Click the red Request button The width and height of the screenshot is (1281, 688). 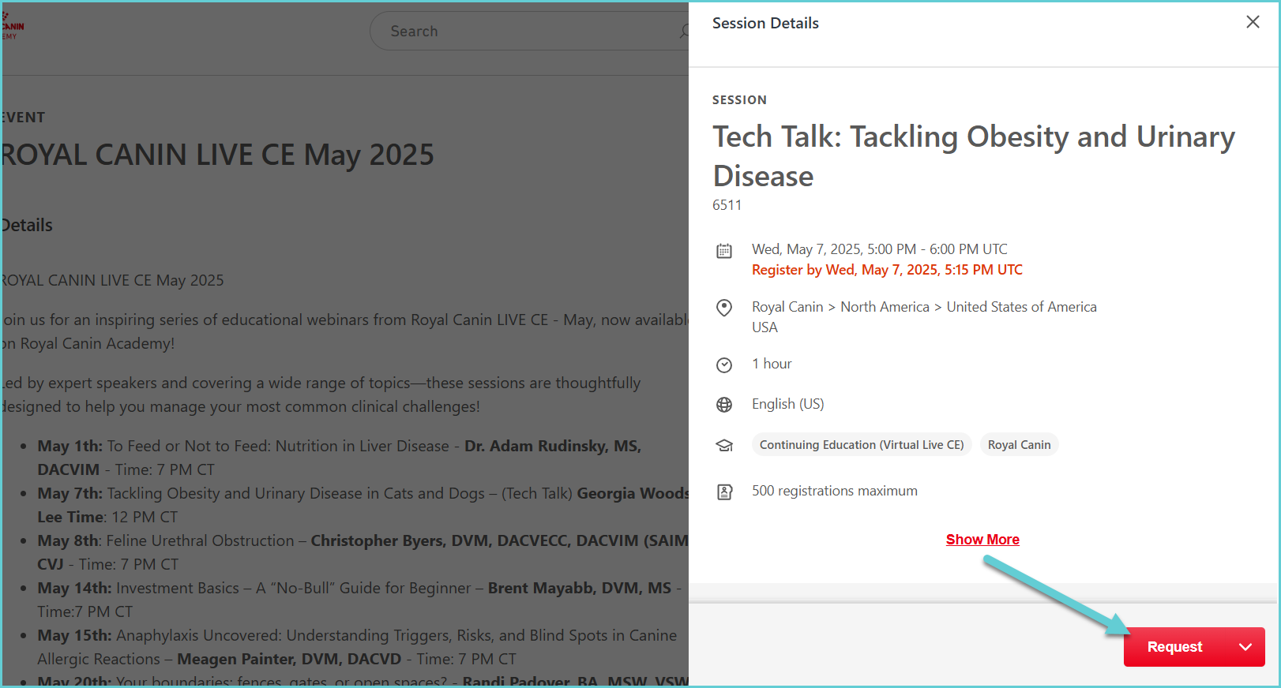[x=1174, y=647]
